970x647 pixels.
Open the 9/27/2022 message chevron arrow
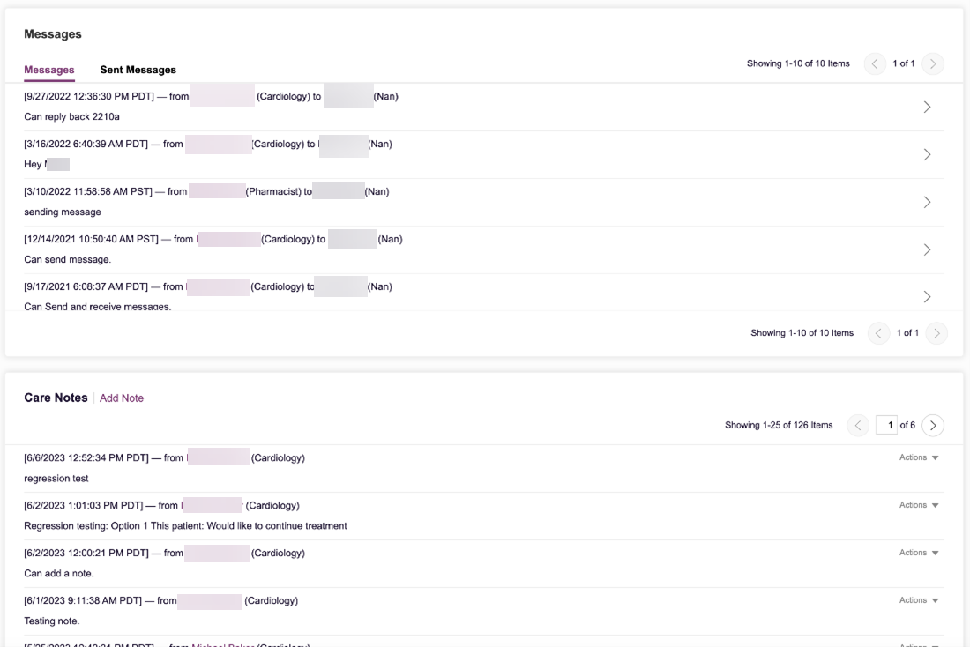click(926, 107)
